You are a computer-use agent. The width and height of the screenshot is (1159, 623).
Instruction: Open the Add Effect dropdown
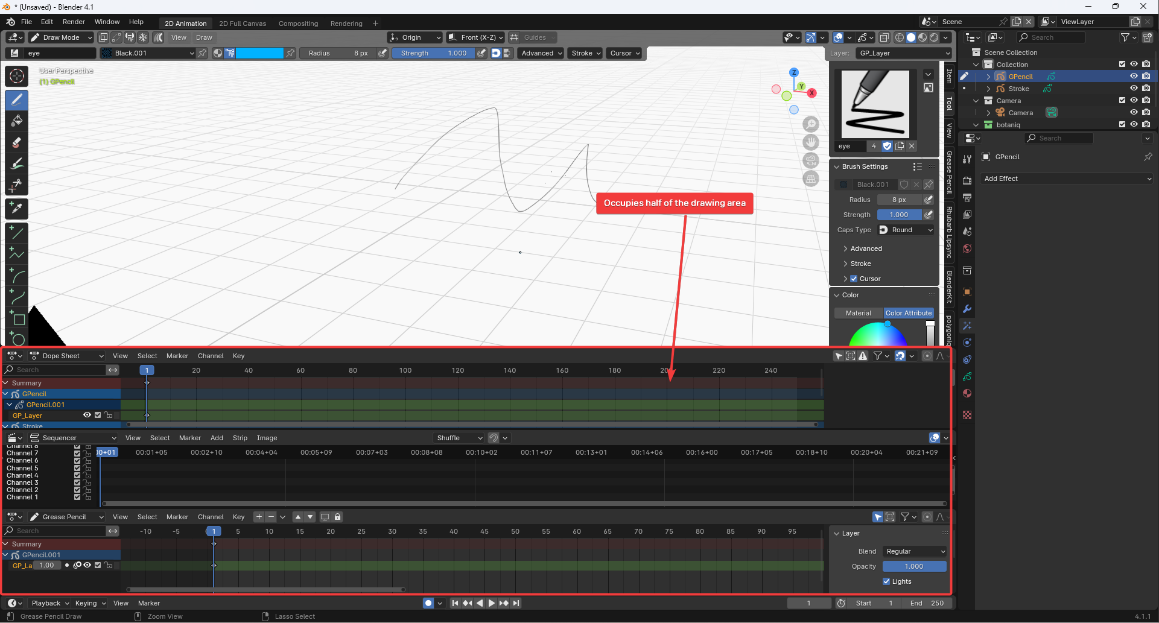click(x=1067, y=179)
